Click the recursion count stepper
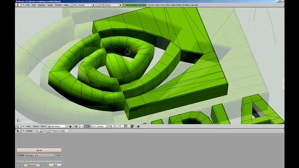This screenshot has height=168, width=299. tap(20, 165)
